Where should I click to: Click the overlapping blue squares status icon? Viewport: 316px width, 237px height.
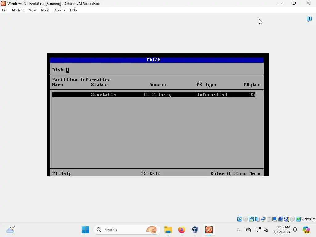pyautogui.click(x=281, y=219)
